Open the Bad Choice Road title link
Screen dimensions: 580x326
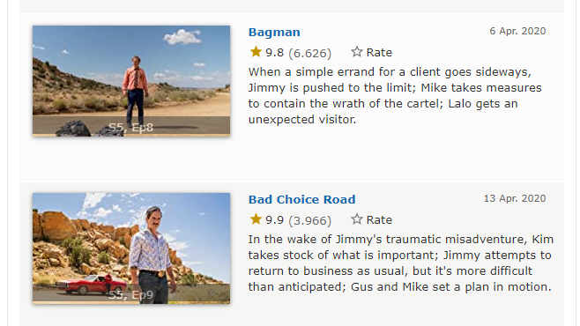301,200
